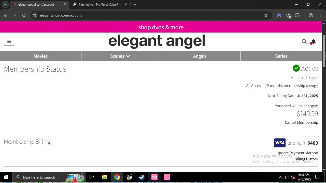This screenshot has height=183, width=326.
Task: Select the elegantangel.com/account tab
Action: tap(39, 4)
